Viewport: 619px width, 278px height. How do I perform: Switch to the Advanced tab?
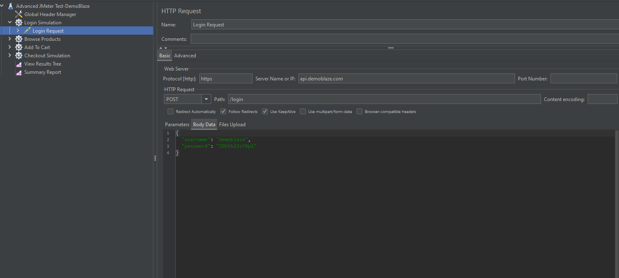coord(185,56)
